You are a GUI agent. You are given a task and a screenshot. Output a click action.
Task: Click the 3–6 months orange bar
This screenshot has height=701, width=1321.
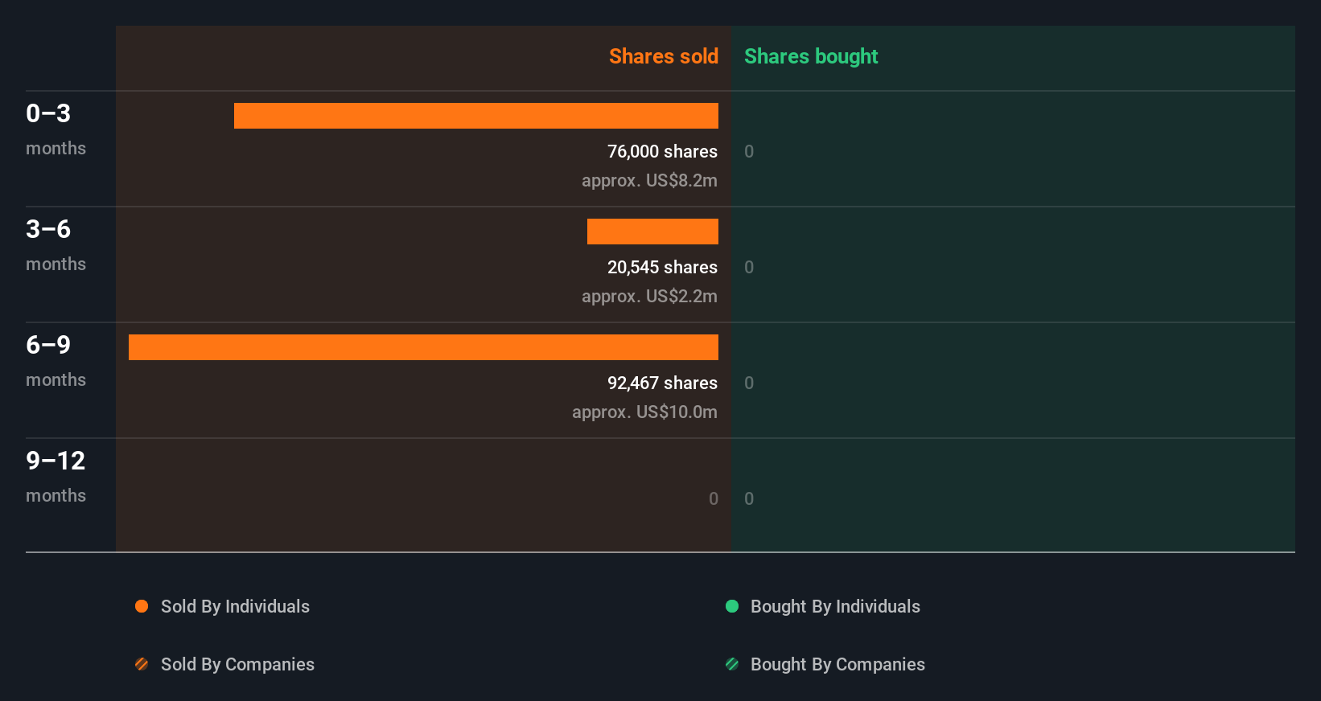tap(652, 232)
